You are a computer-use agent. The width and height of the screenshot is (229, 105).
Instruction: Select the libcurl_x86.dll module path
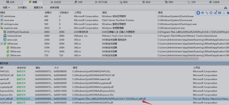pos(109,99)
